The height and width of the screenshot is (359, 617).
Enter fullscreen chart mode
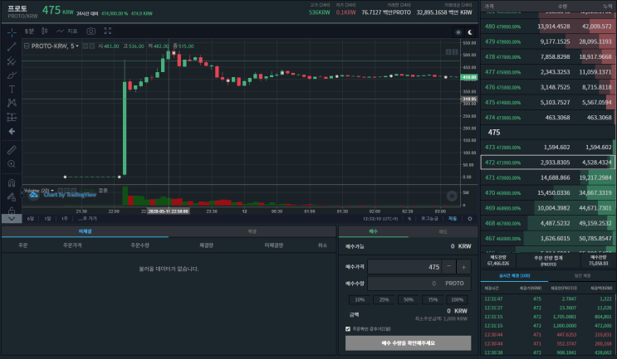pos(107,31)
